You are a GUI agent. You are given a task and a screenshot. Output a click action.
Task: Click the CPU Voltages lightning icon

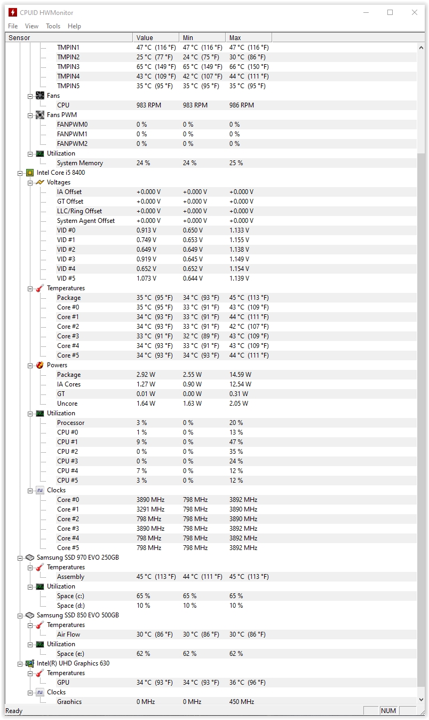(40, 182)
